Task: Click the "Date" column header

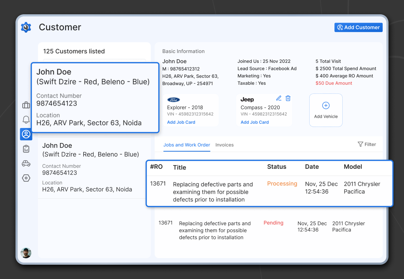Action: (x=312, y=167)
